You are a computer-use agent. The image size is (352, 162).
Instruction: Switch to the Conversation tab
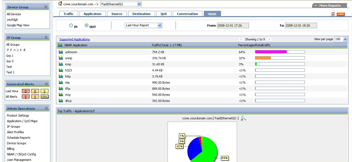click(x=187, y=14)
